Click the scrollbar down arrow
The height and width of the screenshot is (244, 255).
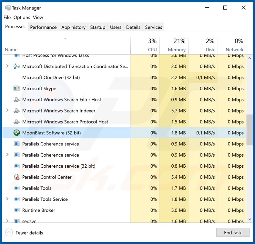tap(250, 220)
